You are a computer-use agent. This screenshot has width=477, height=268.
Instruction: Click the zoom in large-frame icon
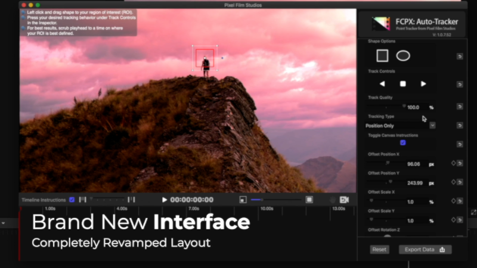309,200
